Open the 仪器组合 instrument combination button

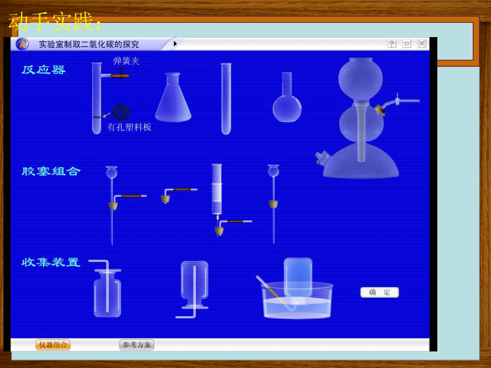pos(53,345)
